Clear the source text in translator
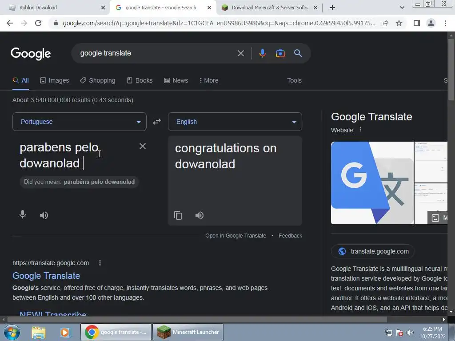Image resolution: width=455 pixels, height=341 pixels. [143, 146]
